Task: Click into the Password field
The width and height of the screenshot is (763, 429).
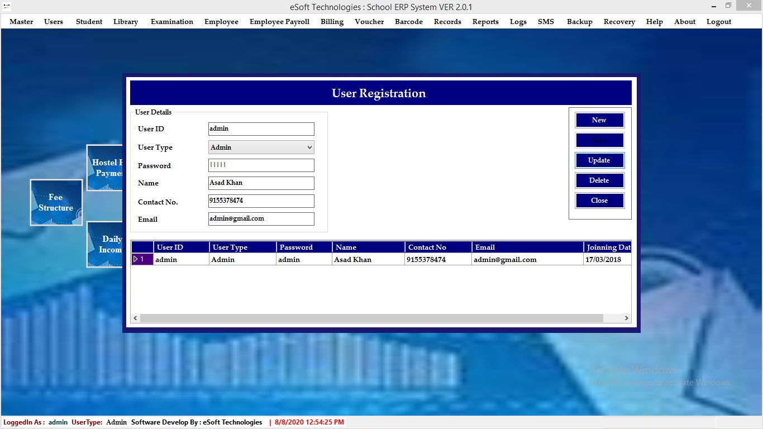Action: point(261,165)
